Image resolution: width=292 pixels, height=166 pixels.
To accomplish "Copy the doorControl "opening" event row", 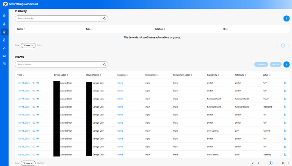I will coord(285,155).
